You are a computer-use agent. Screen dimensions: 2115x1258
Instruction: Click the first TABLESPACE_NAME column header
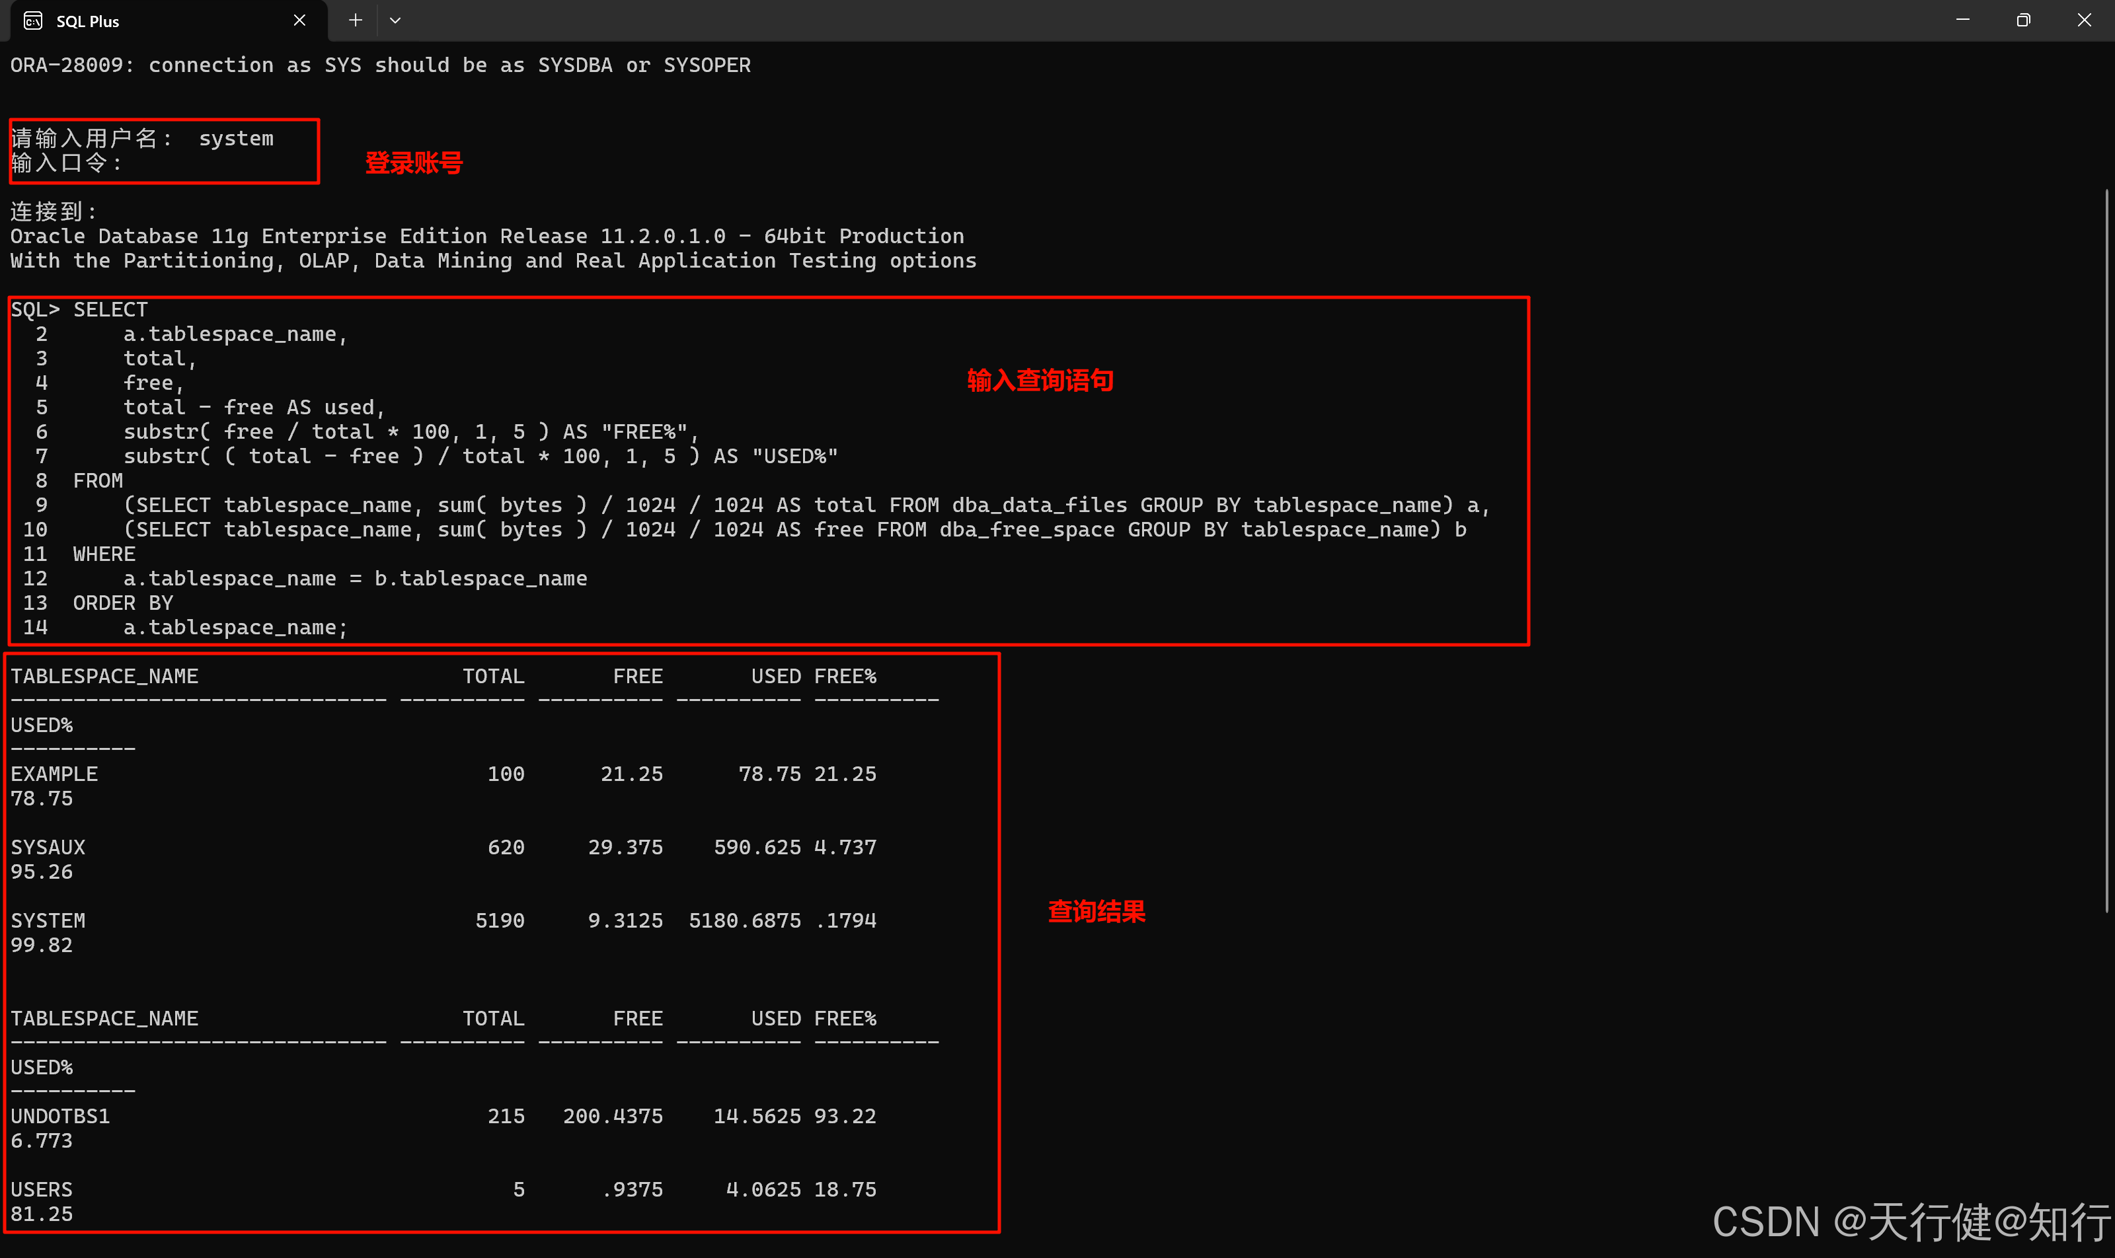104,677
